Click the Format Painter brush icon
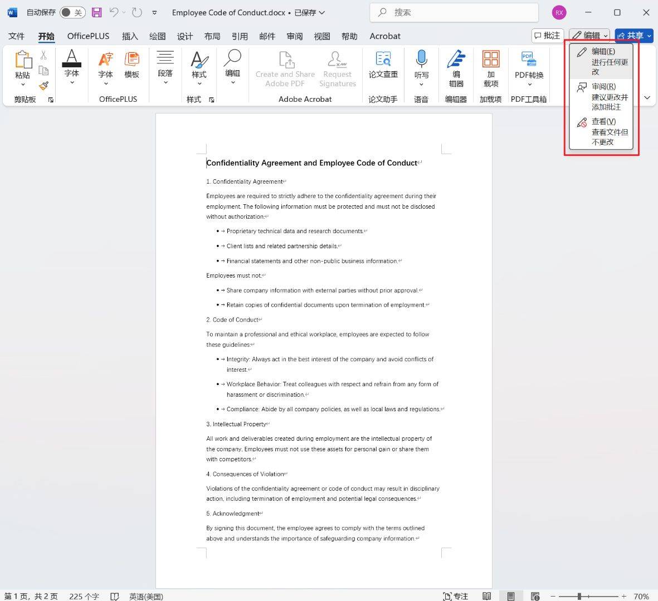 click(43, 86)
